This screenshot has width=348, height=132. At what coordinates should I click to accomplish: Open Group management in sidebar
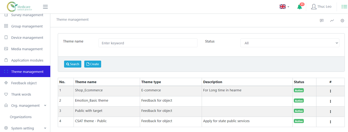[x=25, y=26]
